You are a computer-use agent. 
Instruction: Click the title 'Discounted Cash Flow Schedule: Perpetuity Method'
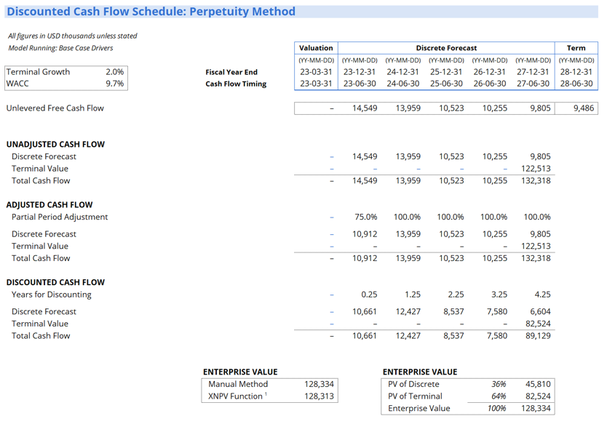[x=151, y=12]
